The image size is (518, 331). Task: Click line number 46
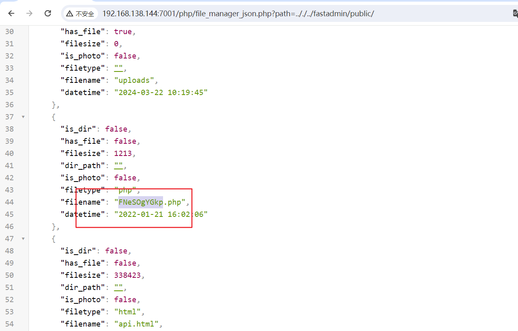[9, 226]
